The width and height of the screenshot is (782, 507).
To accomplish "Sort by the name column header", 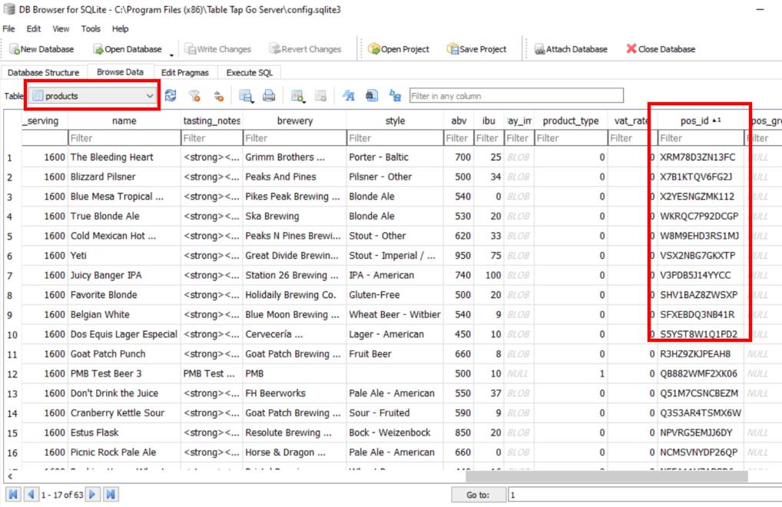I will (124, 121).
